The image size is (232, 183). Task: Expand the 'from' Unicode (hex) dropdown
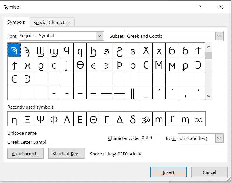219,138
